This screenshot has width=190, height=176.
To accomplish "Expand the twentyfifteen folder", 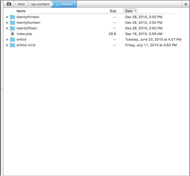I will 7,28.
